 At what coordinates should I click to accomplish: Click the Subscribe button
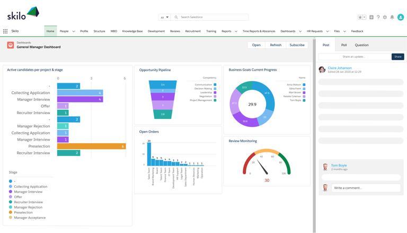pyautogui.click(x=297, y=45)
